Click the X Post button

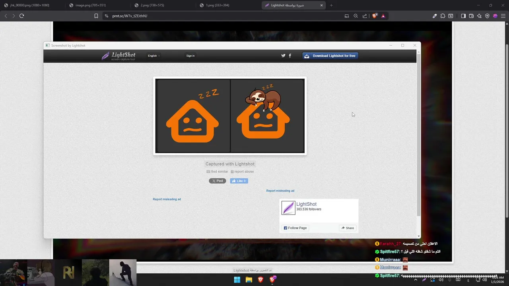tap(218, 181)
